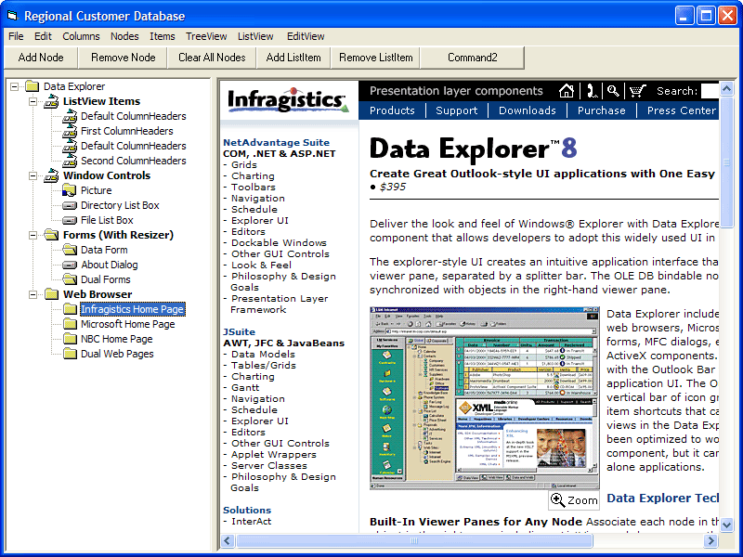Click the Zoom magnifier button below the product screenshot
The image size is (743, 557).
click(574, 499)
